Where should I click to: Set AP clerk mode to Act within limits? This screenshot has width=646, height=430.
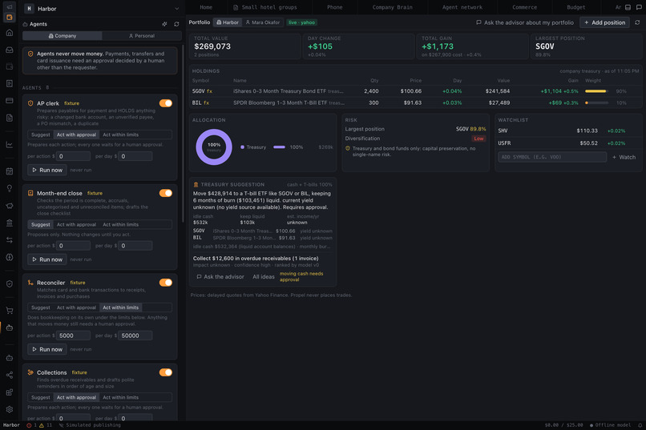(x=121, y=135)
